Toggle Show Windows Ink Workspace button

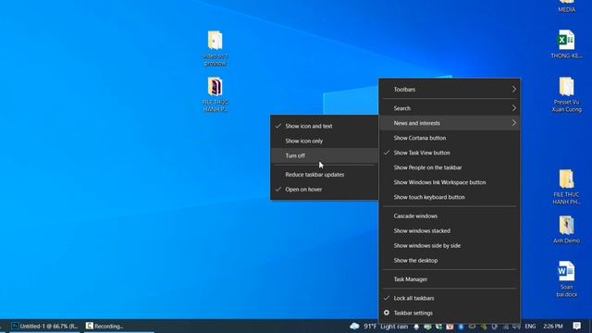[450, 182]
